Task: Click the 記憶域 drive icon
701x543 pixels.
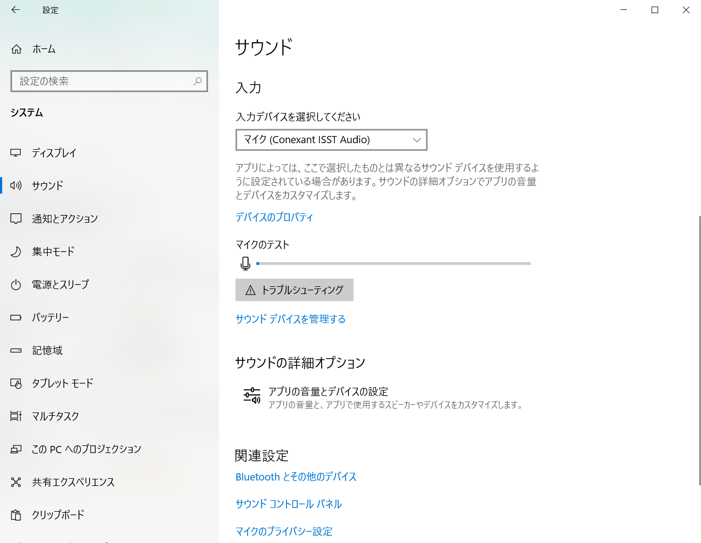Action: (16, 350)
